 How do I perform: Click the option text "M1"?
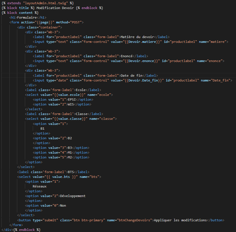tap(70, 153)
